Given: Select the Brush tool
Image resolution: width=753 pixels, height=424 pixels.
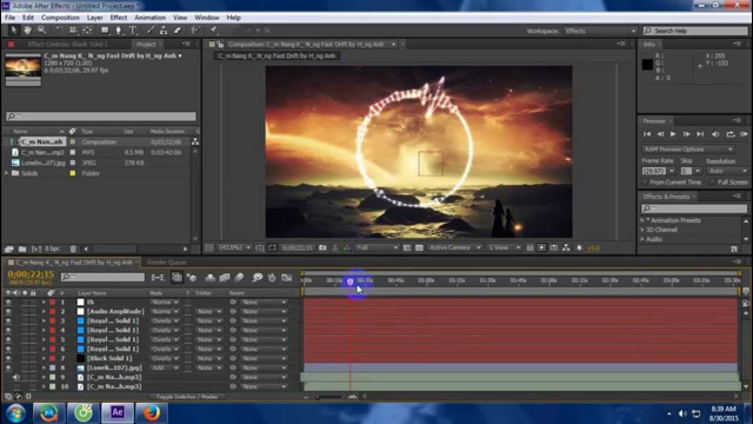Looking at the screenshot, I should click(x=151, y=30).
